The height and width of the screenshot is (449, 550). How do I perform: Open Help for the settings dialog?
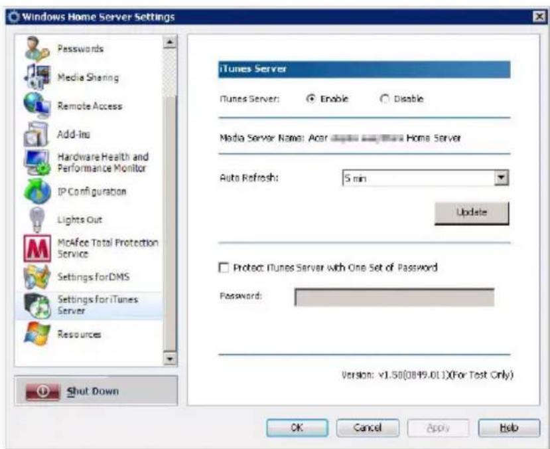509,428
